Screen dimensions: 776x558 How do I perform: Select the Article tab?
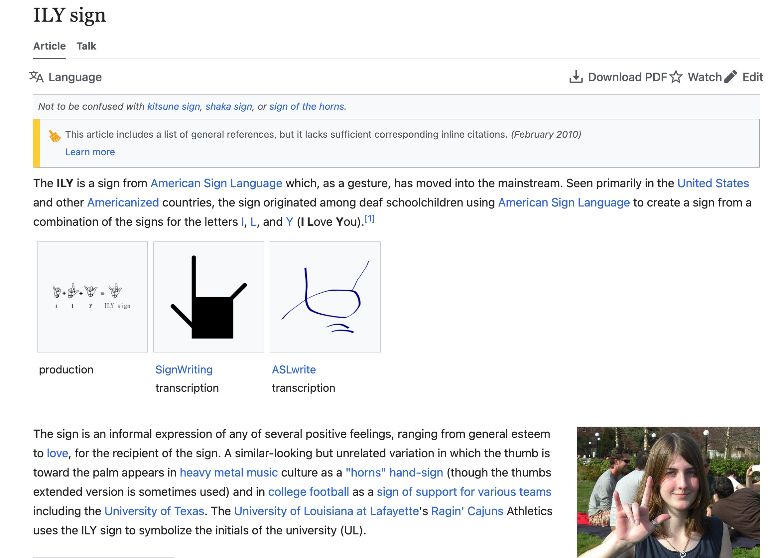tap(49, 46)
